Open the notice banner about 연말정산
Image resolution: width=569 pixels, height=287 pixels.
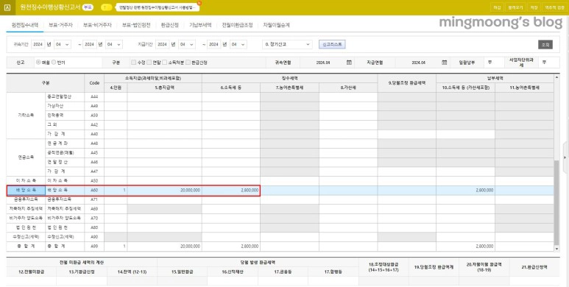(158, 7)
